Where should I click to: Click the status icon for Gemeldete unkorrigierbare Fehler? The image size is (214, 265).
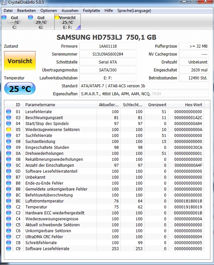(9, 189)
